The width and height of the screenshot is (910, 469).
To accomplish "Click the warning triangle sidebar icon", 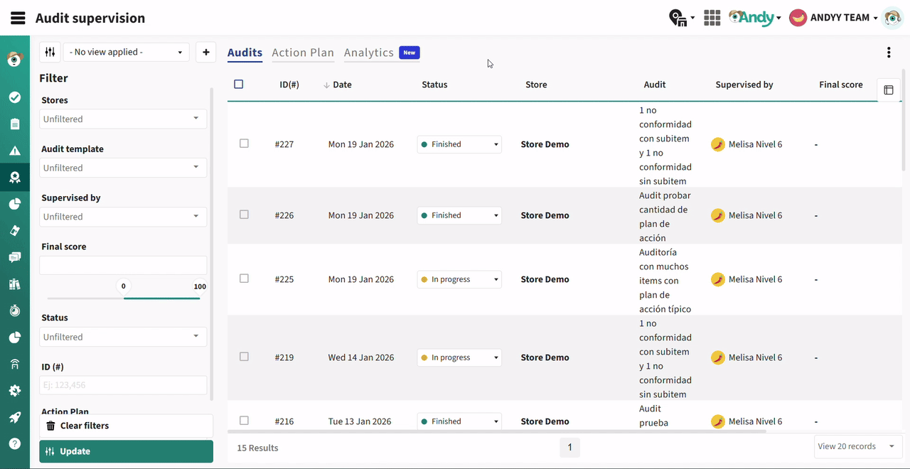I will tap(14, 151).
